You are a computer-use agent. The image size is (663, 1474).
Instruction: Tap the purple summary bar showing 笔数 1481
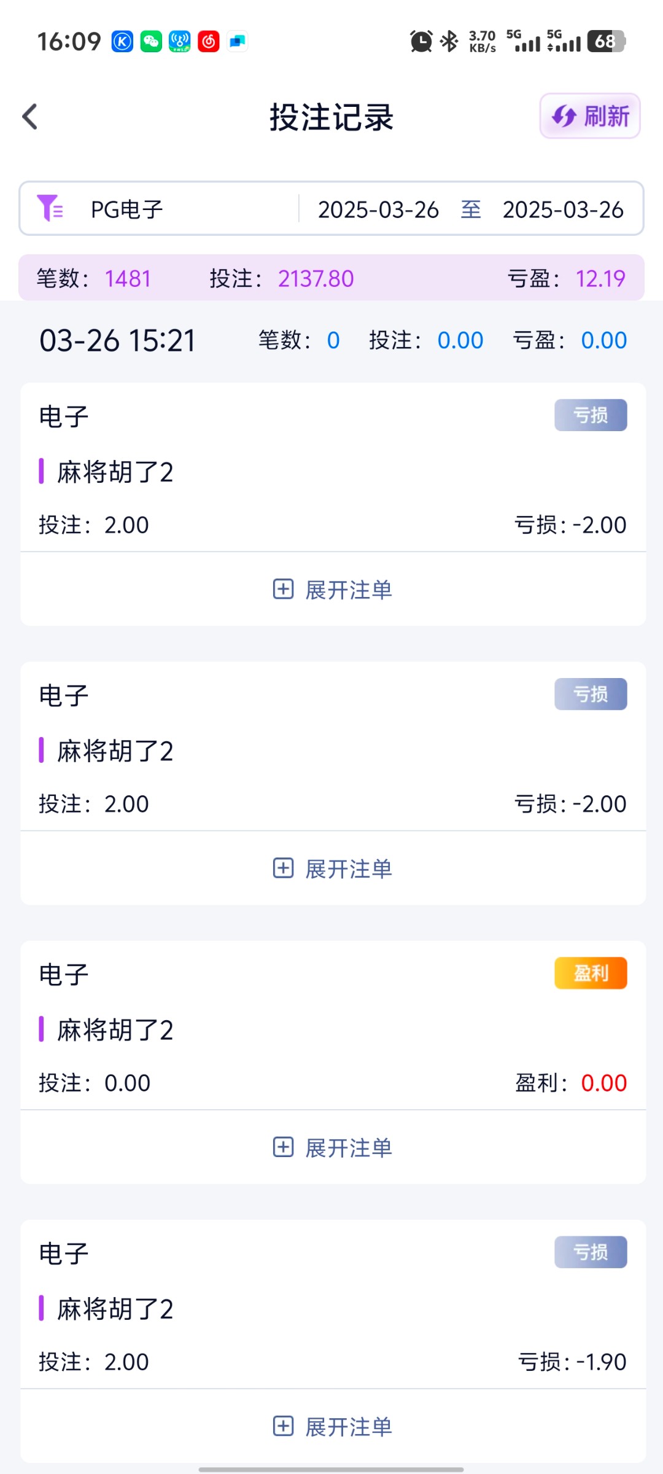tap(331, 278)
